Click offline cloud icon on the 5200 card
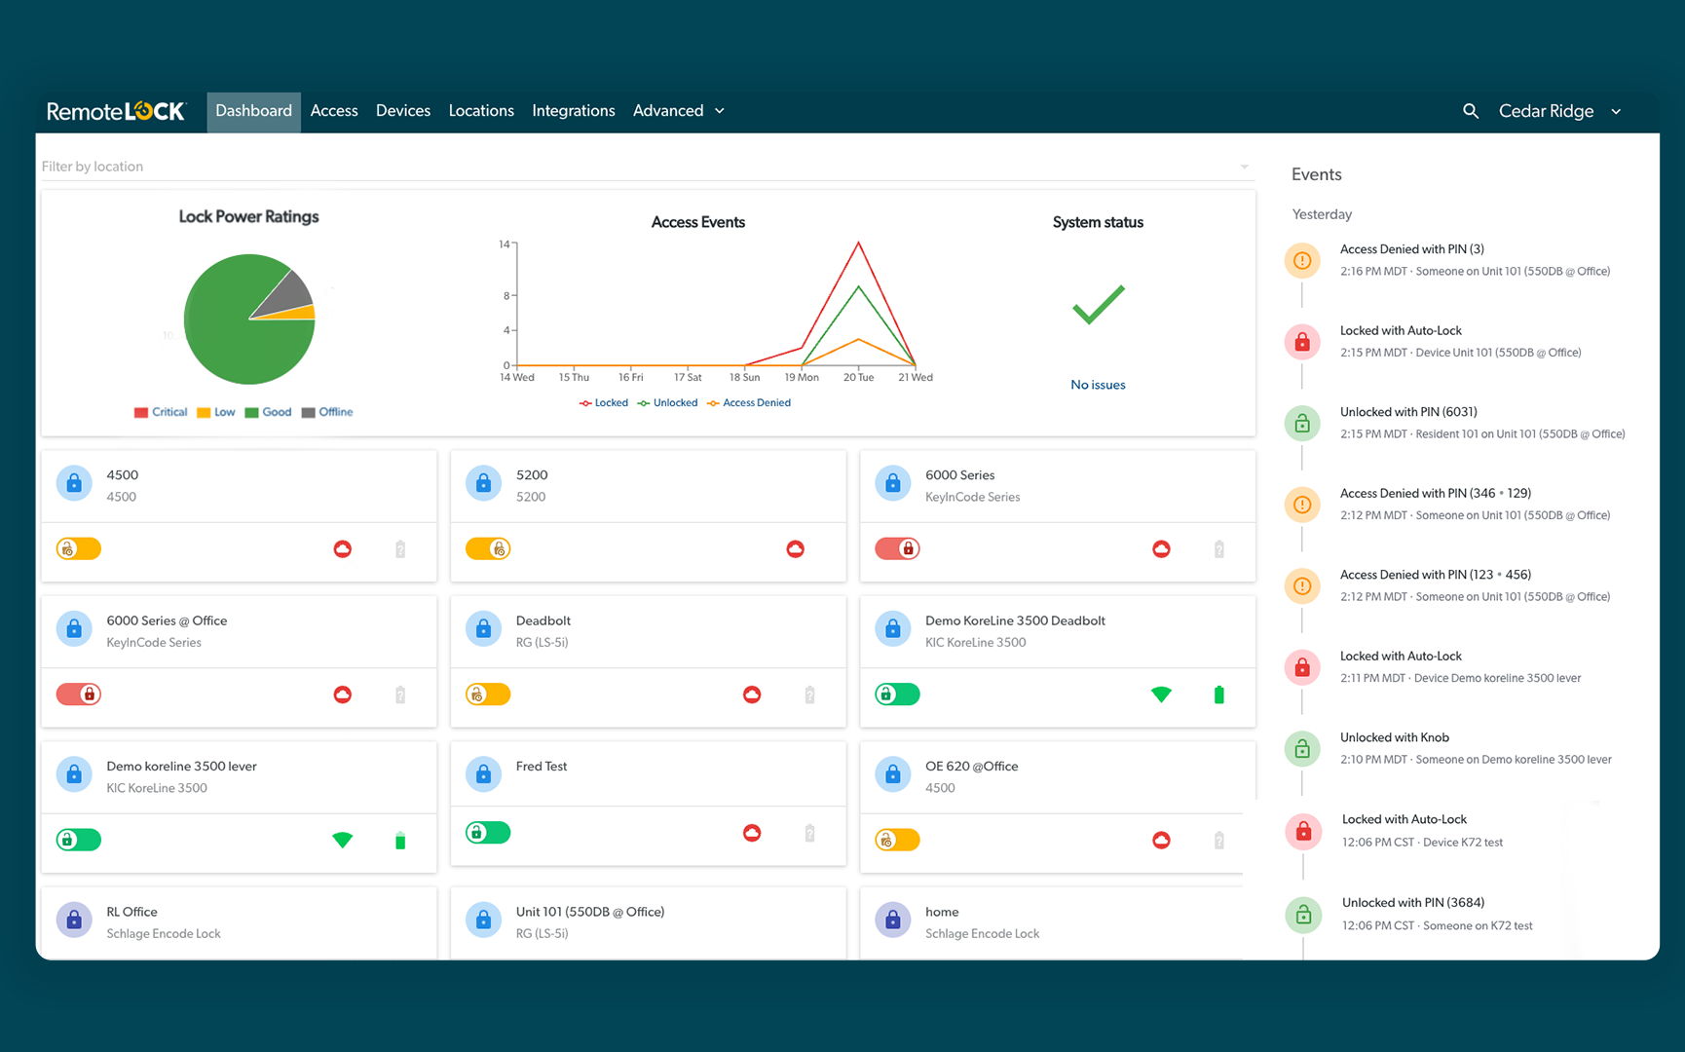 tap(796, 549)
